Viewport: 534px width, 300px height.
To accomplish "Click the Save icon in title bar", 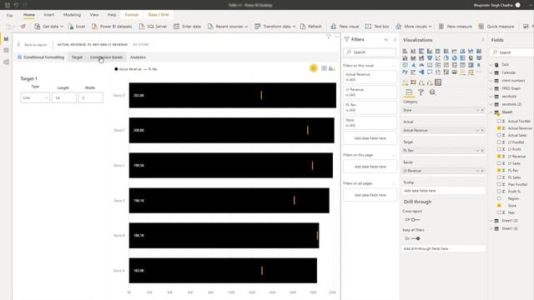I will [8, 5].
